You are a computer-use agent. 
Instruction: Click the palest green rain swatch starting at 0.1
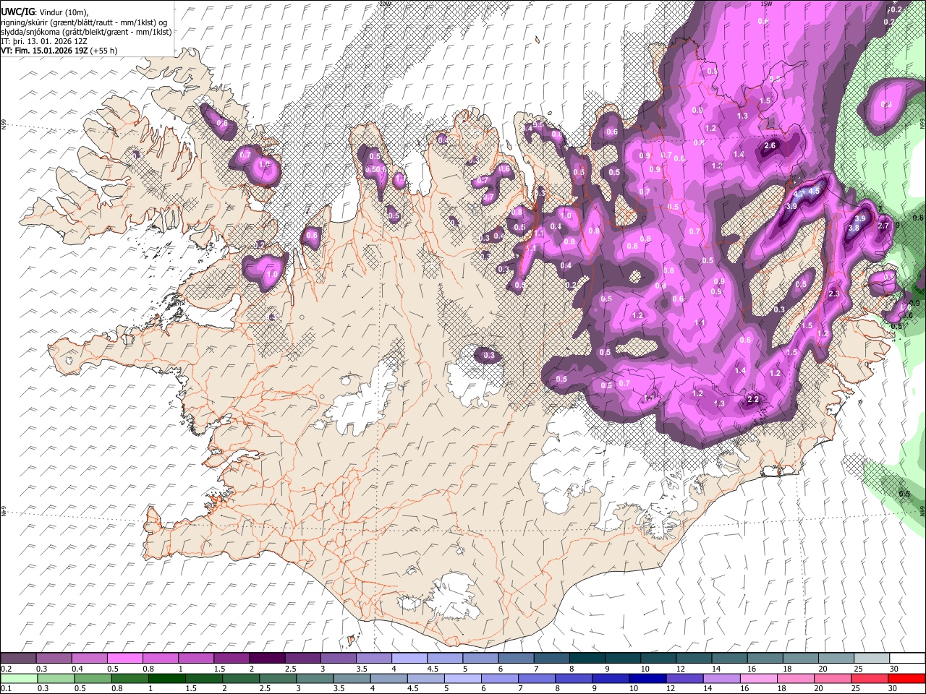click(x=19, y=678)
